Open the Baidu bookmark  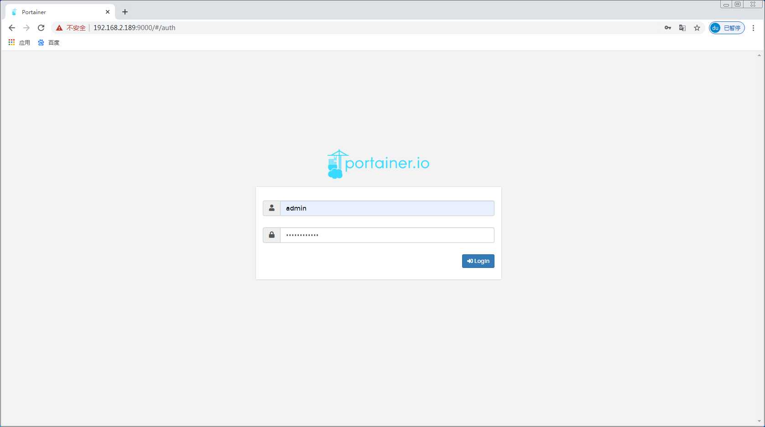[x=48, y=42]
